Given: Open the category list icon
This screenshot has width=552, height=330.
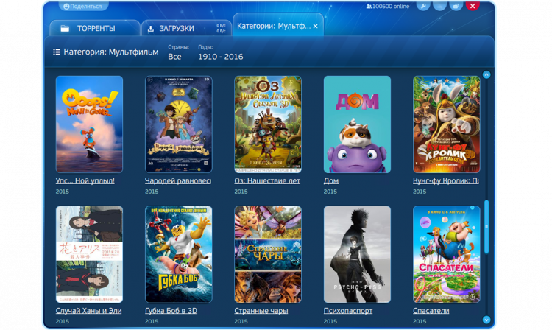Looking at the screenshot, I should [x=57, y=52].
